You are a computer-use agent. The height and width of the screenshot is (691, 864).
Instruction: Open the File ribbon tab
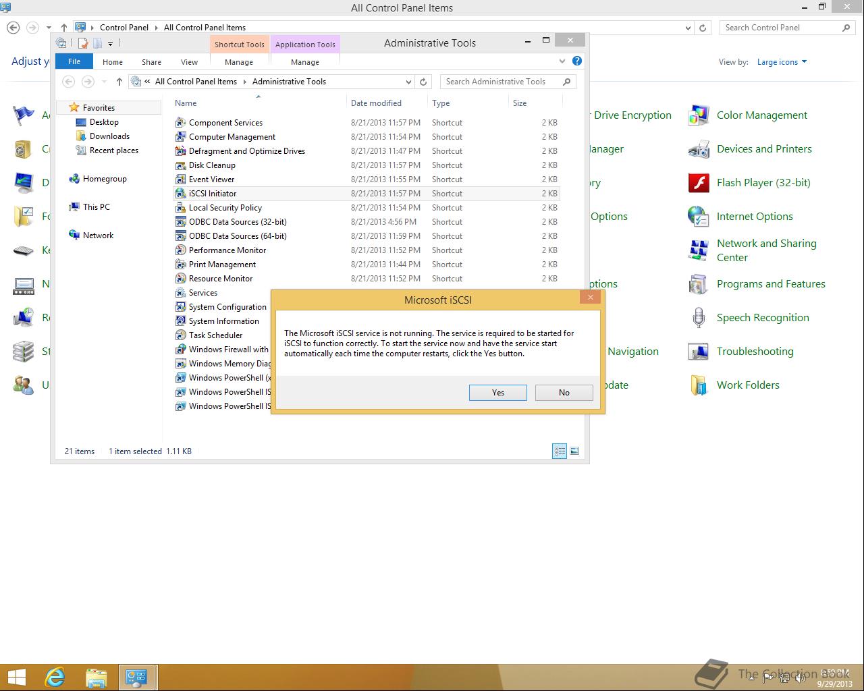74,61
